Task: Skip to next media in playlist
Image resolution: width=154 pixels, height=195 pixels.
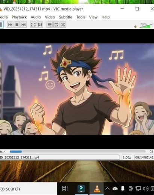Action: pyautogui.click(x=23, y=25)
